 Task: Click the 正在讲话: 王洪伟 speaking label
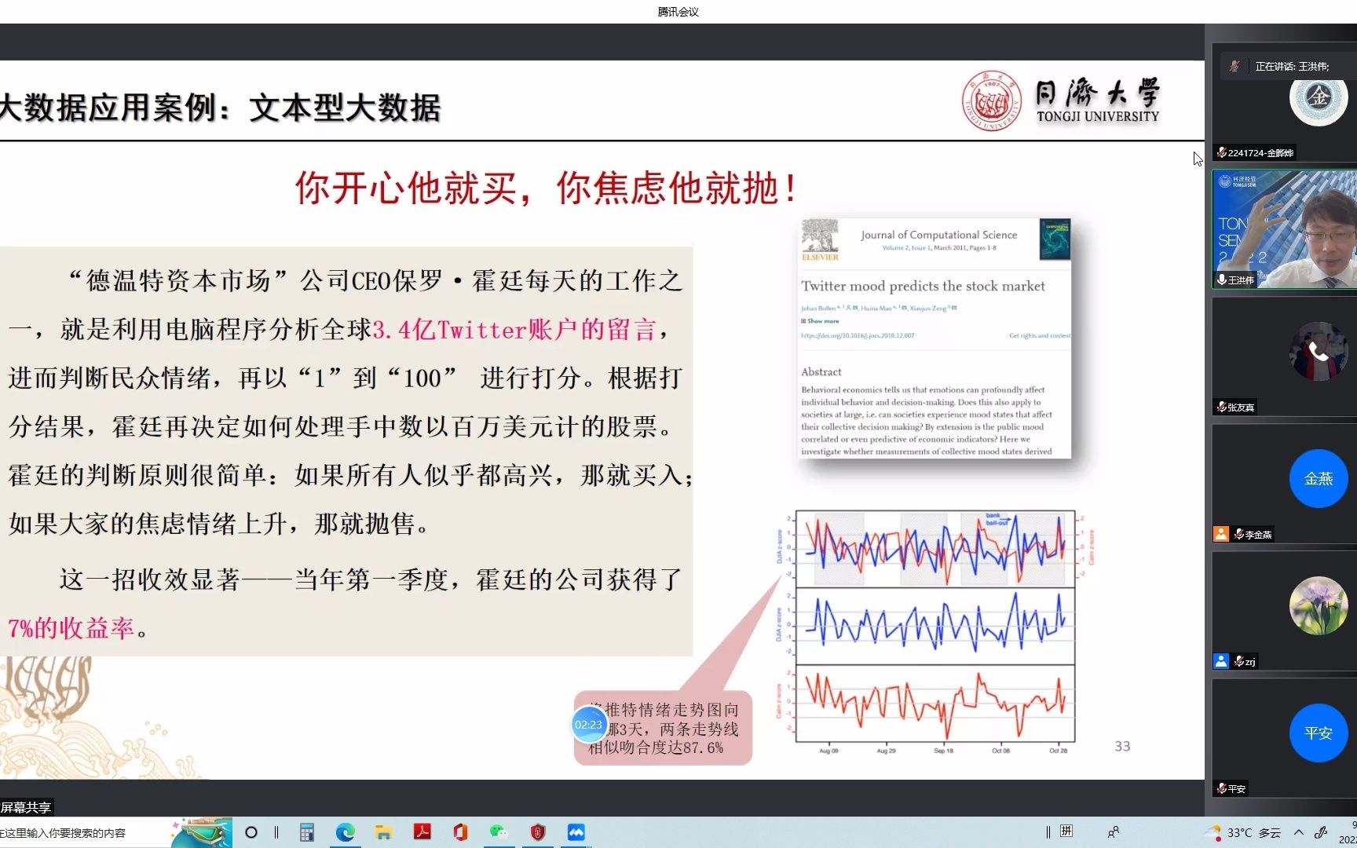click(1292, 66)
